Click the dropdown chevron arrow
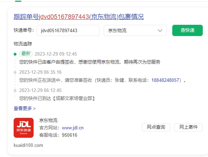Image resolution: width=208 pixels, height=157 pixels. coord(160,30)
